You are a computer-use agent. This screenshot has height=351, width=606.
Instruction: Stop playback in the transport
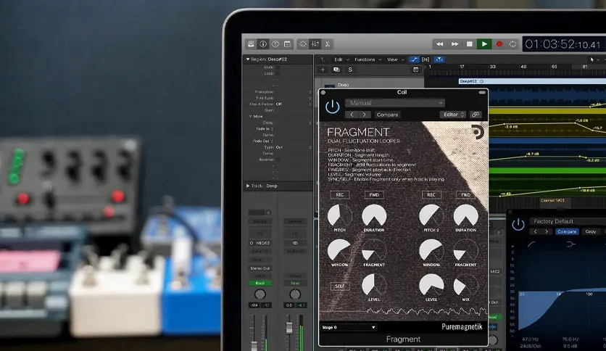469,44
